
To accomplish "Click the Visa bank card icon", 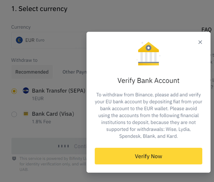I will 26,114.
